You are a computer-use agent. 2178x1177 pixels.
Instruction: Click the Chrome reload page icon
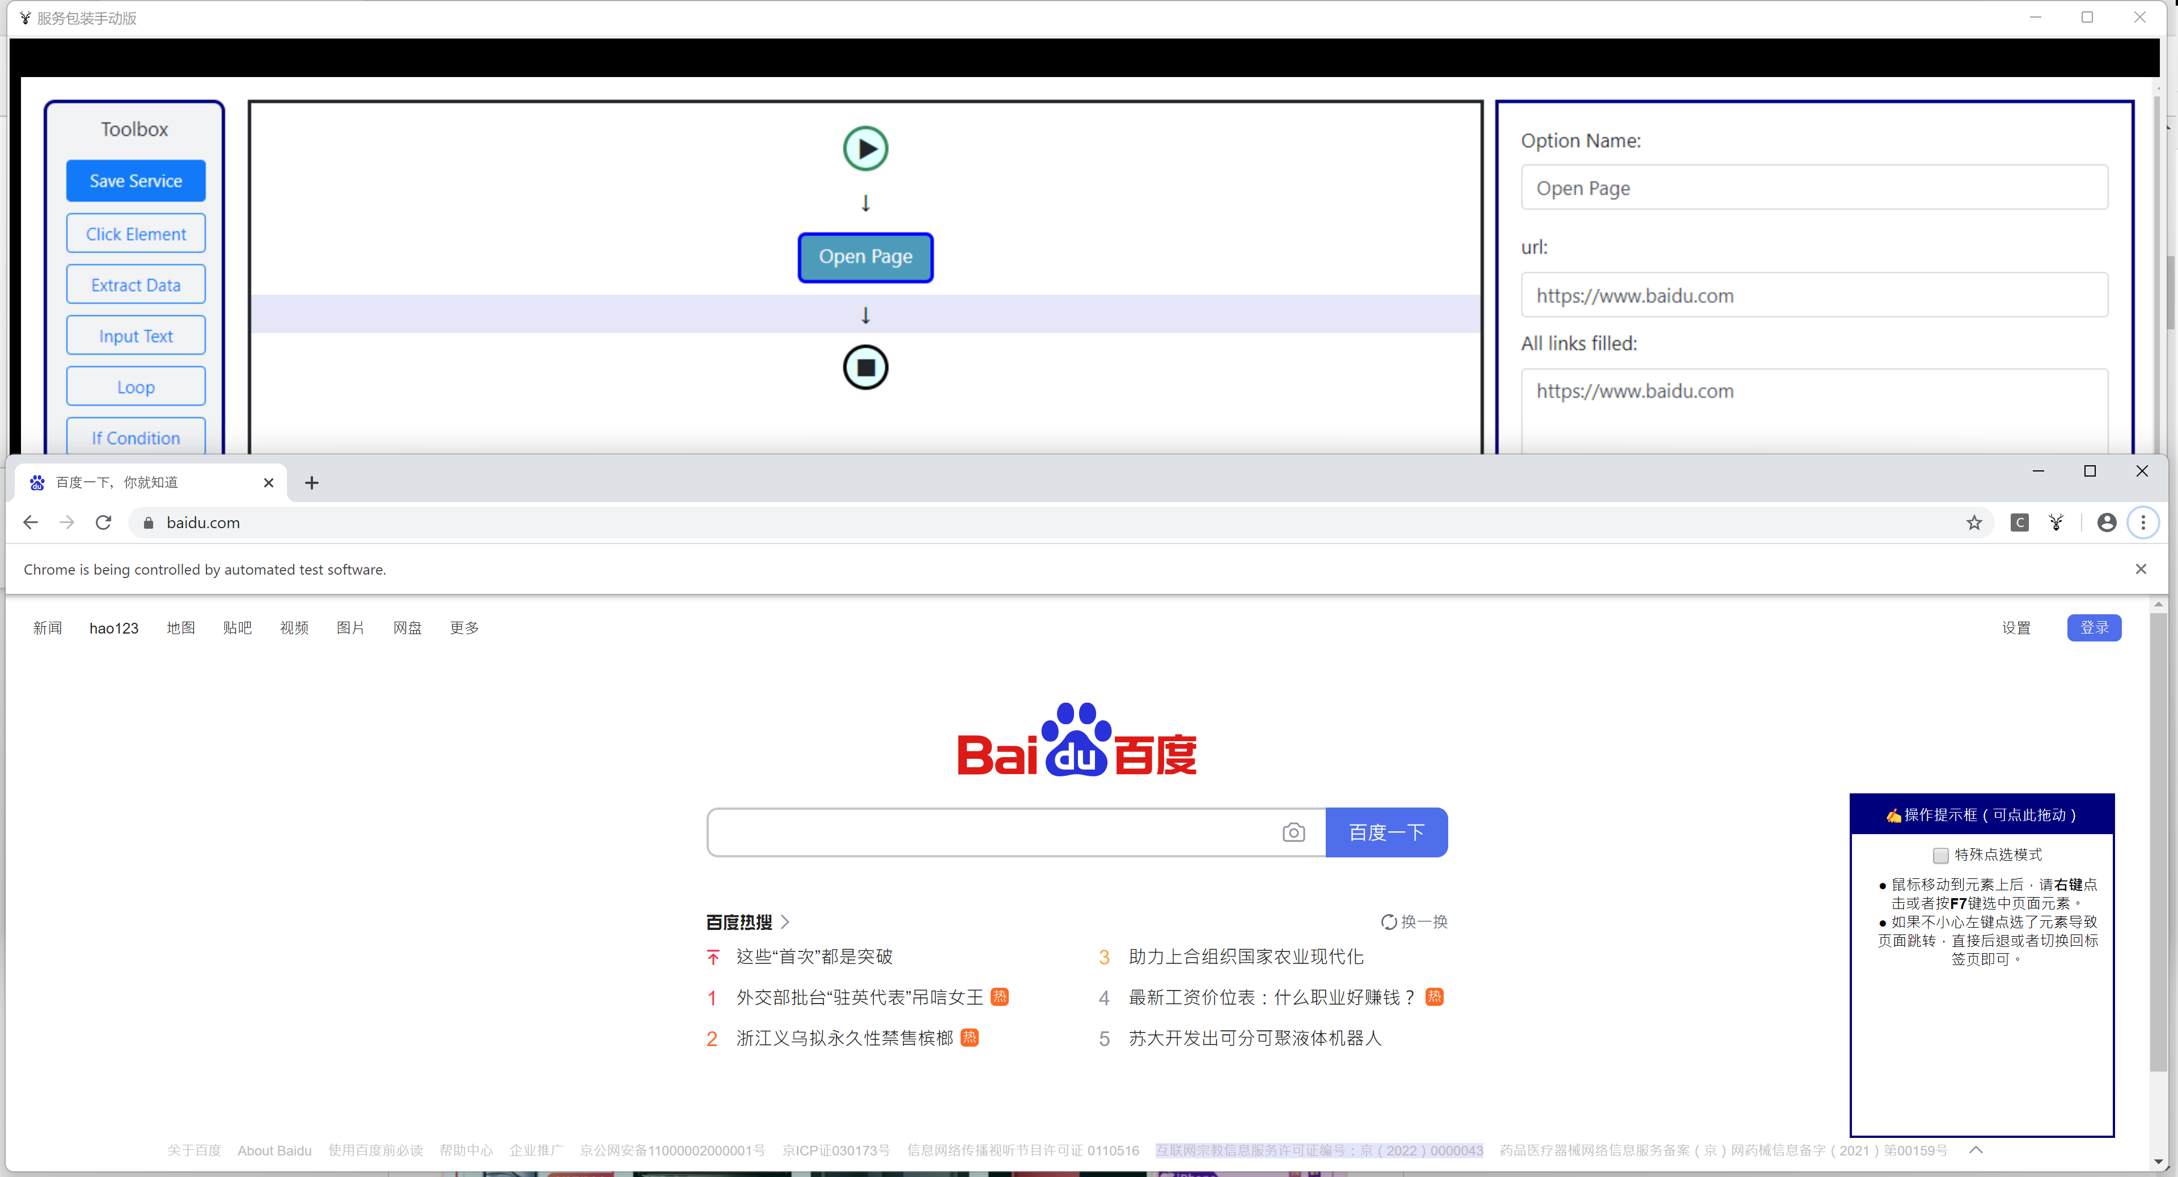tap(103, 522)
